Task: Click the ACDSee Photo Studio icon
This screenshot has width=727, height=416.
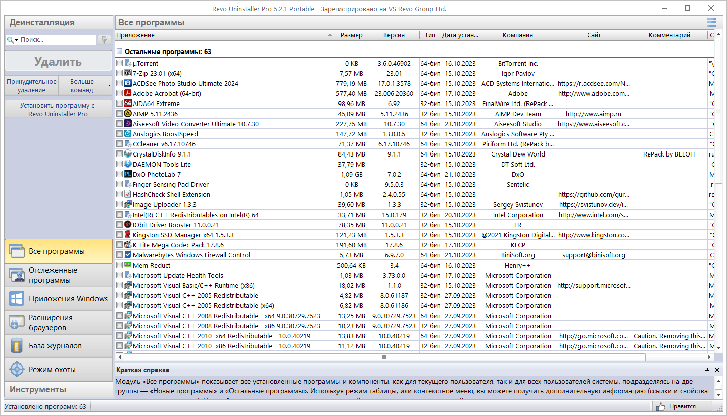Action: (128, 84)
